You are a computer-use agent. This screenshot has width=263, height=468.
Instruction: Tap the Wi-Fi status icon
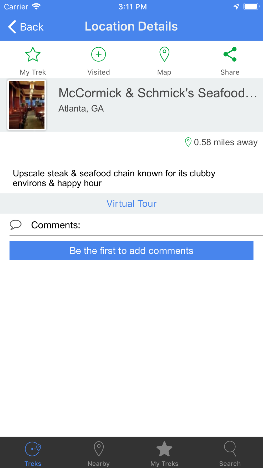(36, 7)
